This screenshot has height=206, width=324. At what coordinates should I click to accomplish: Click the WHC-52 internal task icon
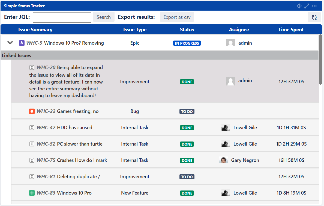[x=32, y=144]
